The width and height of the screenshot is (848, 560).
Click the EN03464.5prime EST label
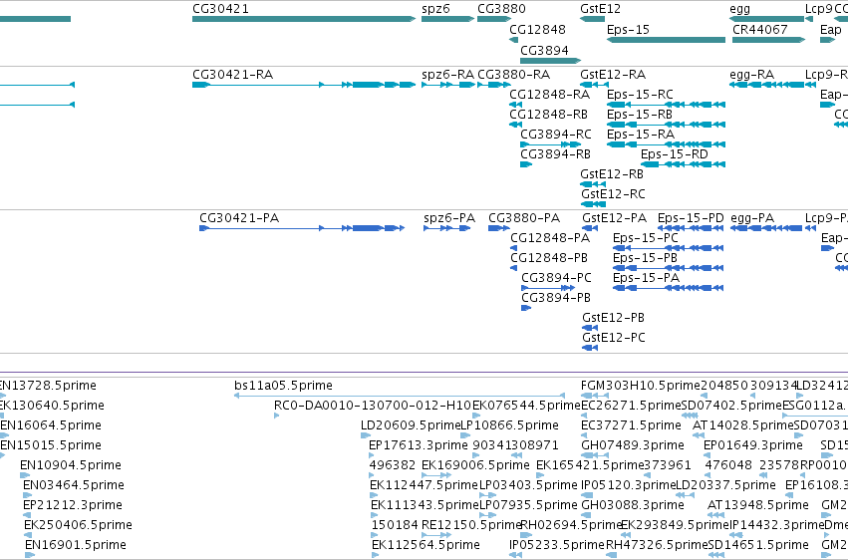(x=74, y=485)
